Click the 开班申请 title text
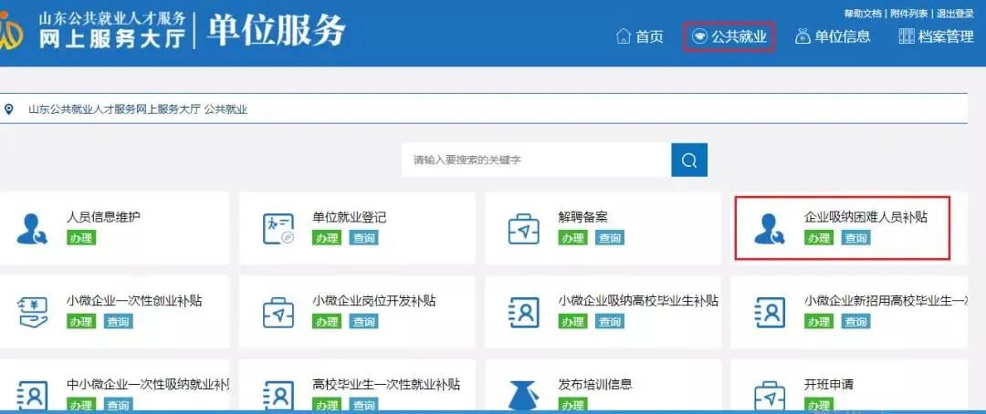 coord(829,384)
